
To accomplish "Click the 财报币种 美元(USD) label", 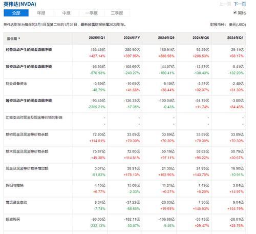I will 228,25.
